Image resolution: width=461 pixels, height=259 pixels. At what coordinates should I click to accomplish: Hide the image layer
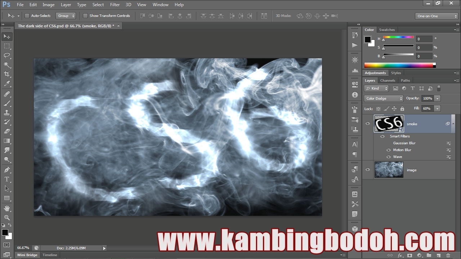coord(368,170)
